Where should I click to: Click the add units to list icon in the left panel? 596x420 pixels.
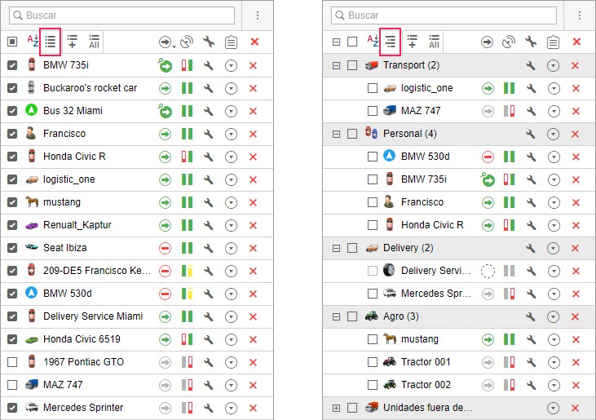[x=72, y=42]
